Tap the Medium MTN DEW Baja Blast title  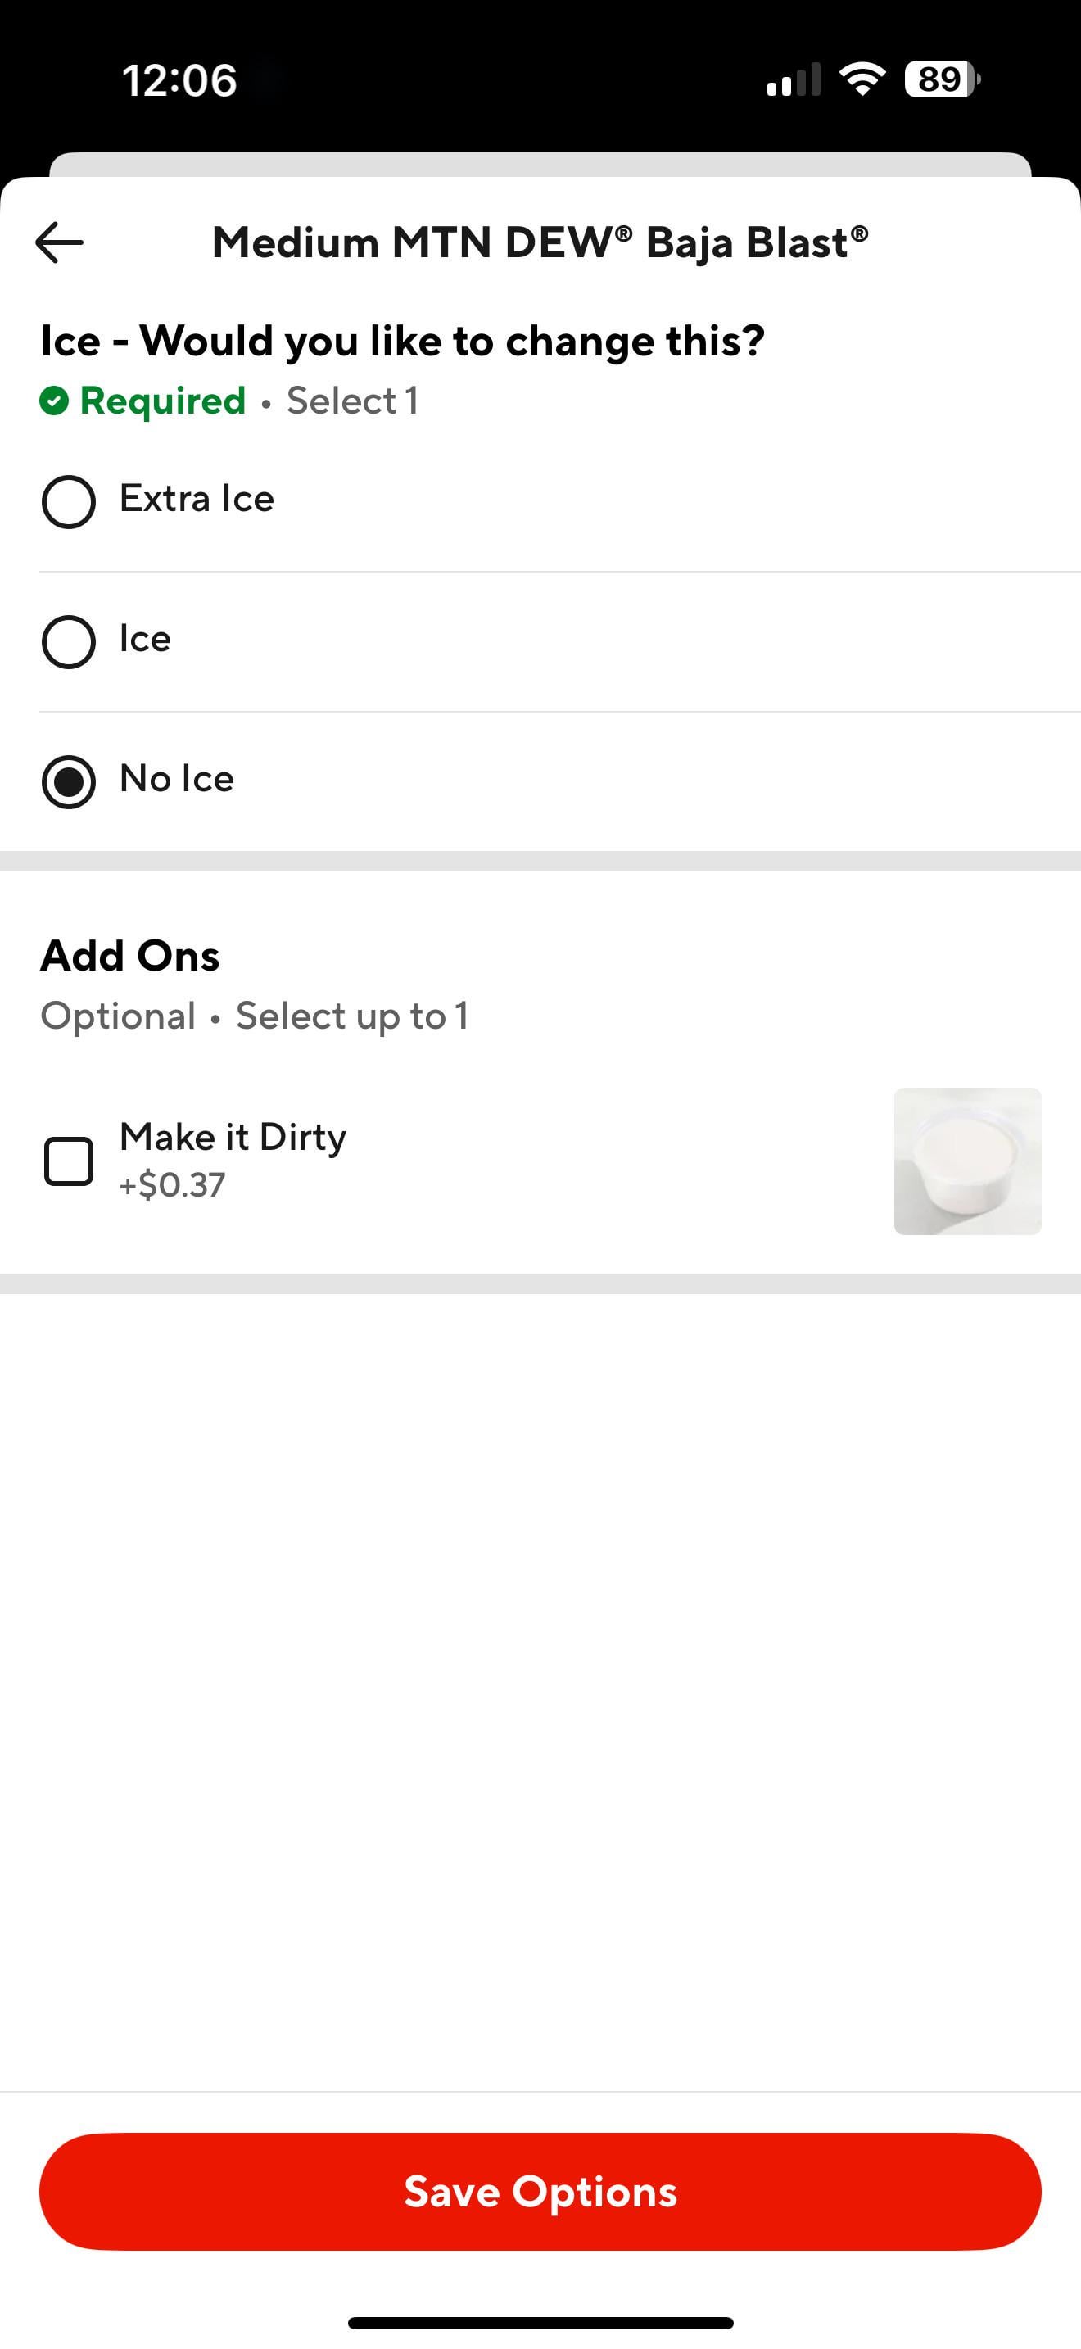[540, 242]
